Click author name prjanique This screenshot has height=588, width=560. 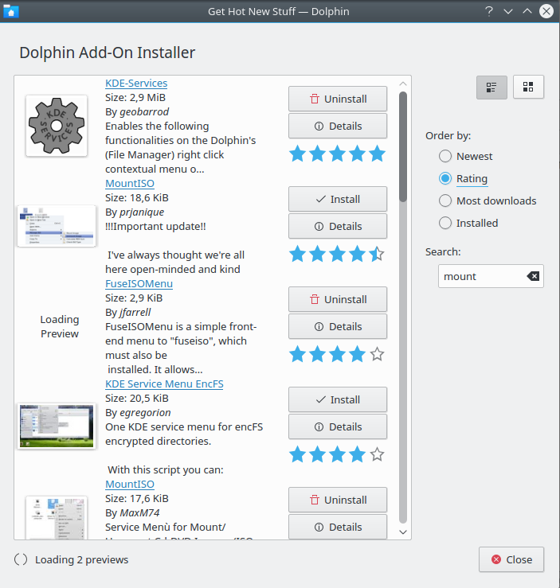tap(142, 212)
